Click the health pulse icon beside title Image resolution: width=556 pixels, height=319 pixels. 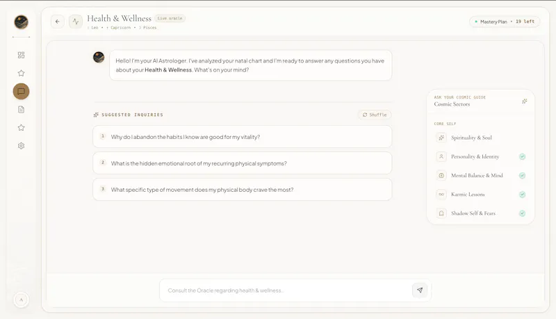point(76,22)
